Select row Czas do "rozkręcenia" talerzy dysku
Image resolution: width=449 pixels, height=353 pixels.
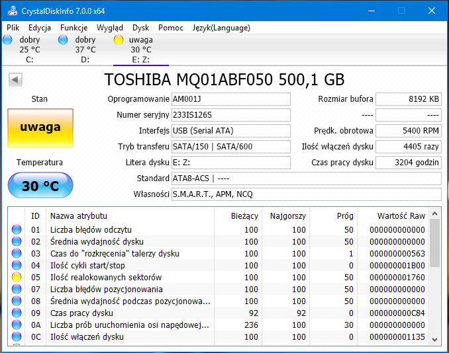[x=218, y=254]
